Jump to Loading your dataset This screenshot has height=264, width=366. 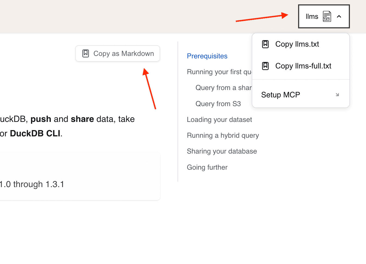[219, 119]
